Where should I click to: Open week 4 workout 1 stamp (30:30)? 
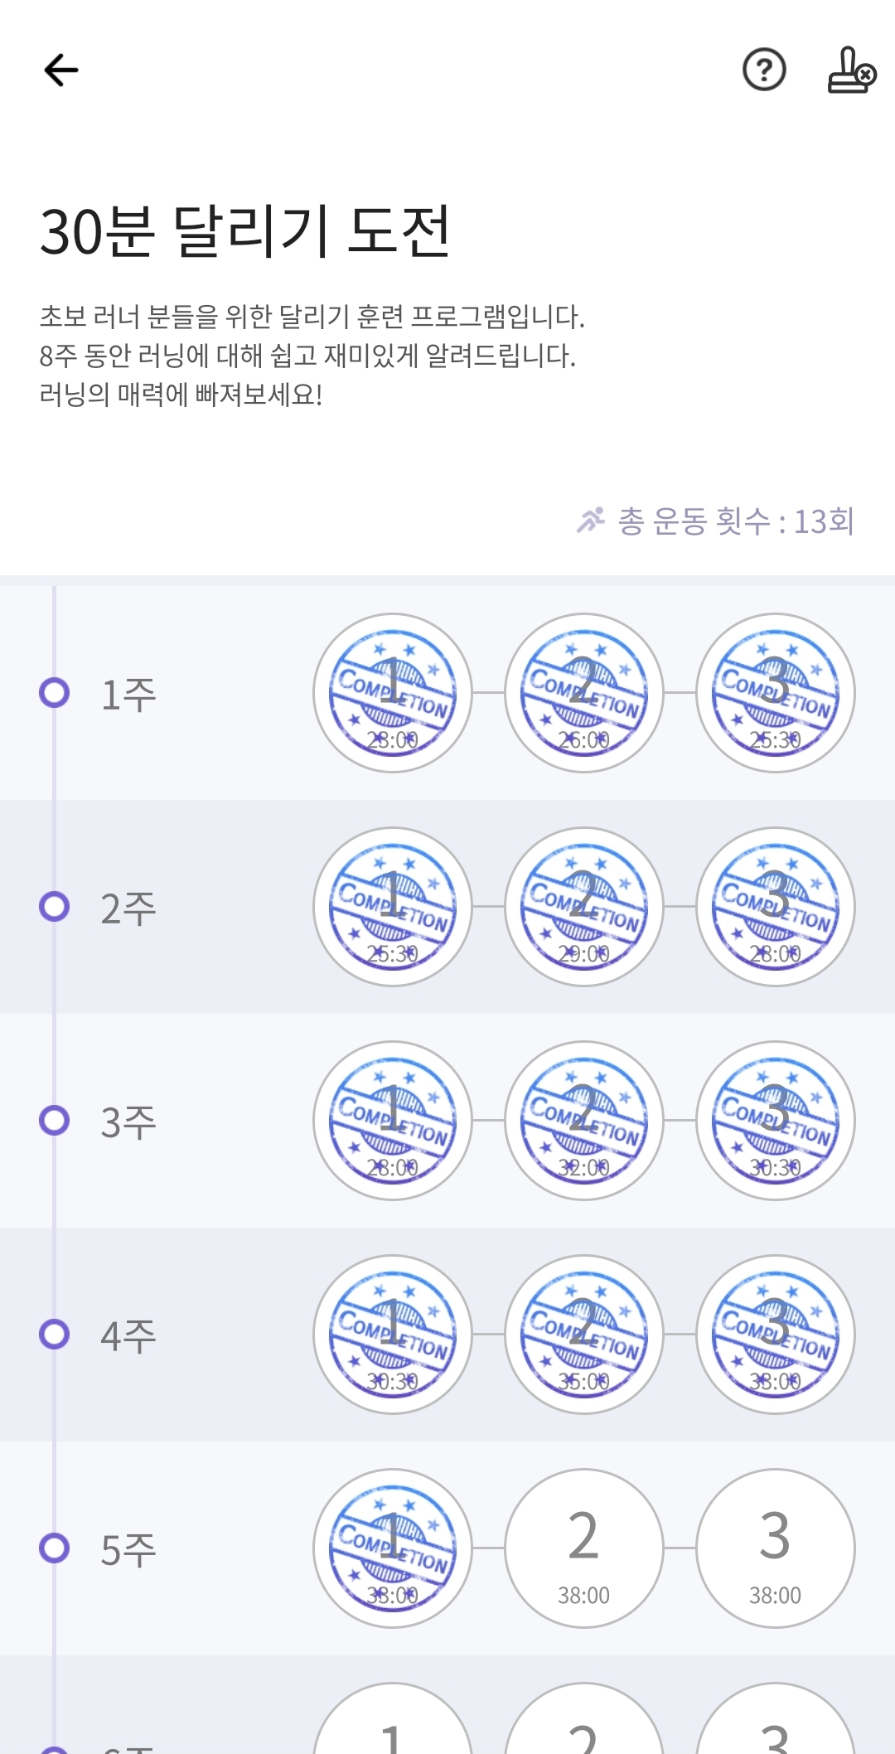(392, 1335)
